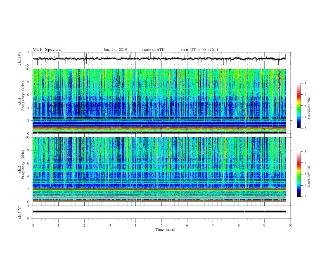
Task: Click time axis tick "9"
Action: 264,225
